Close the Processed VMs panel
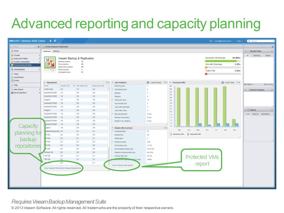 point(239,83)
